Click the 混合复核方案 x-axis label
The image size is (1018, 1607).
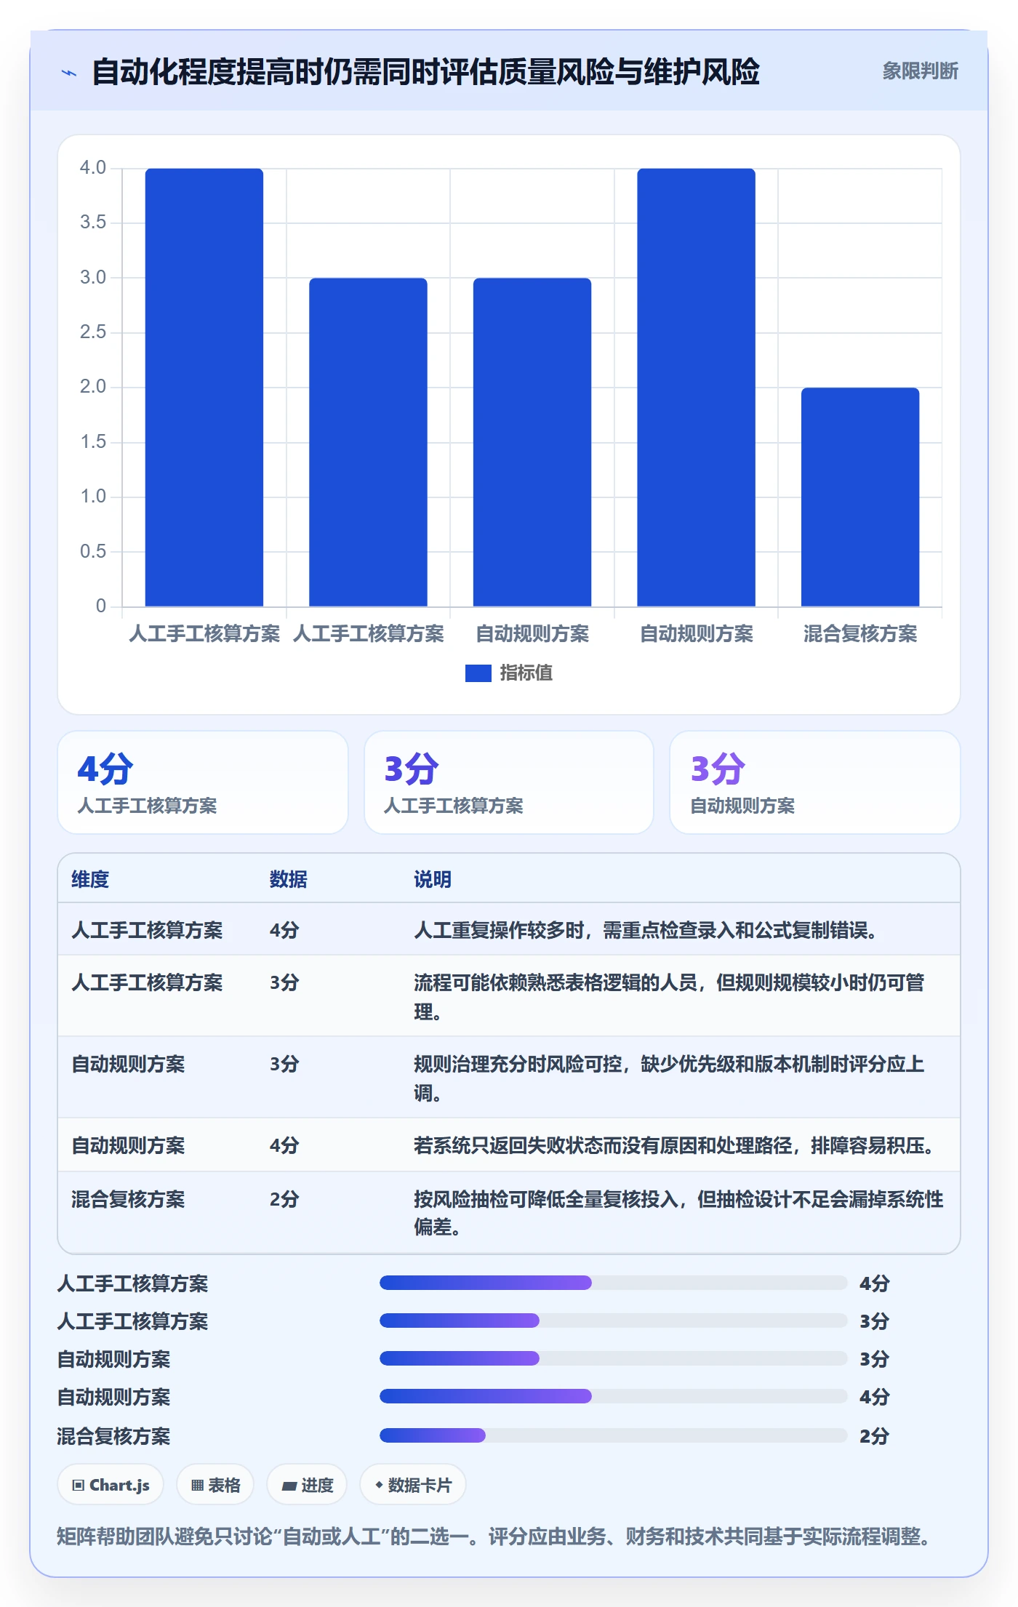860,633
